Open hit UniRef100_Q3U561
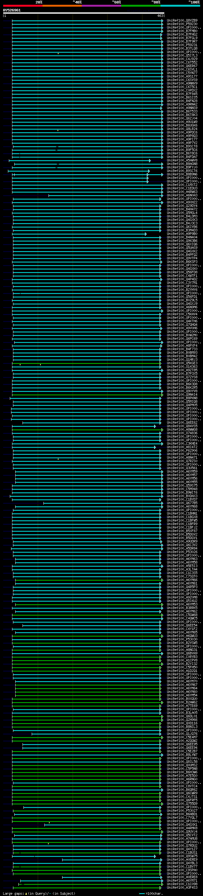This screenshot has width=203, height=896. tap(182, 468)
